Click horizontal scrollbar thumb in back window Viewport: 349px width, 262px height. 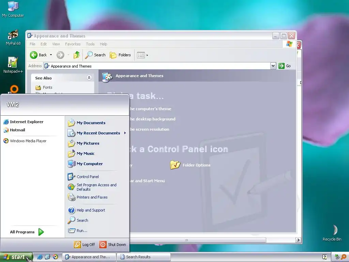click(x=198, y=240)
